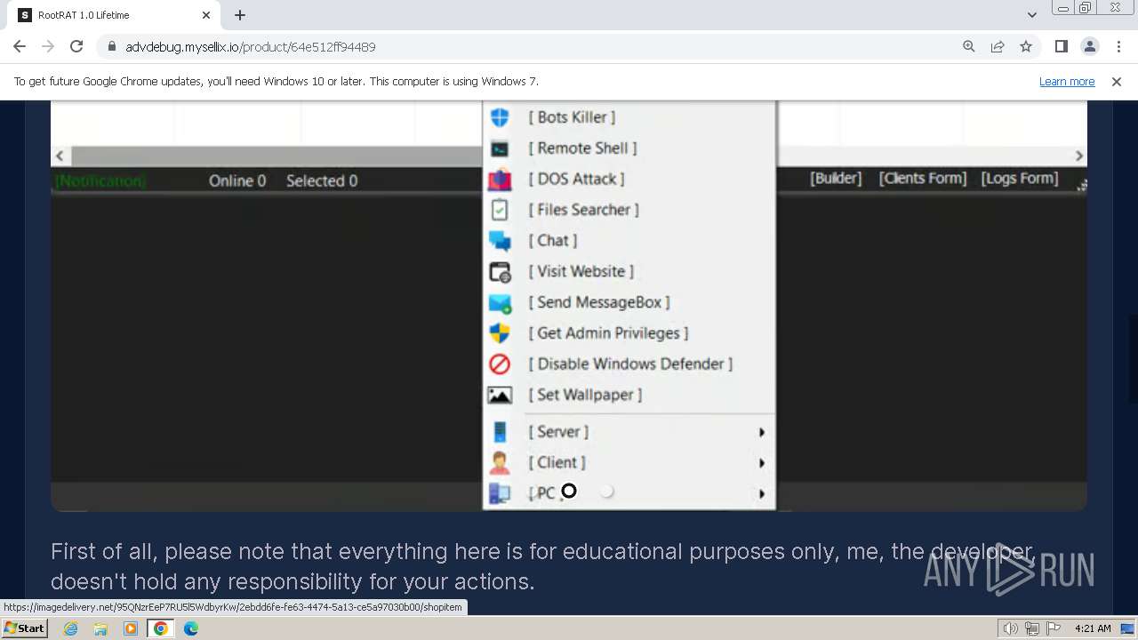Click the Selected 0 status text
1138x640 pixels.
click(322, 181)
